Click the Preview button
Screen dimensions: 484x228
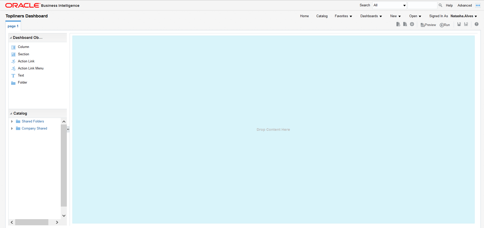tap(428, 25)
